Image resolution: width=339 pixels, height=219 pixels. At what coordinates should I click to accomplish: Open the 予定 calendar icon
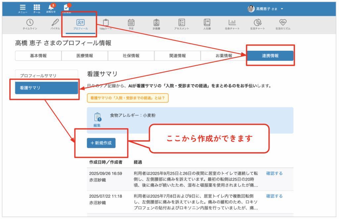click(131, 24)
